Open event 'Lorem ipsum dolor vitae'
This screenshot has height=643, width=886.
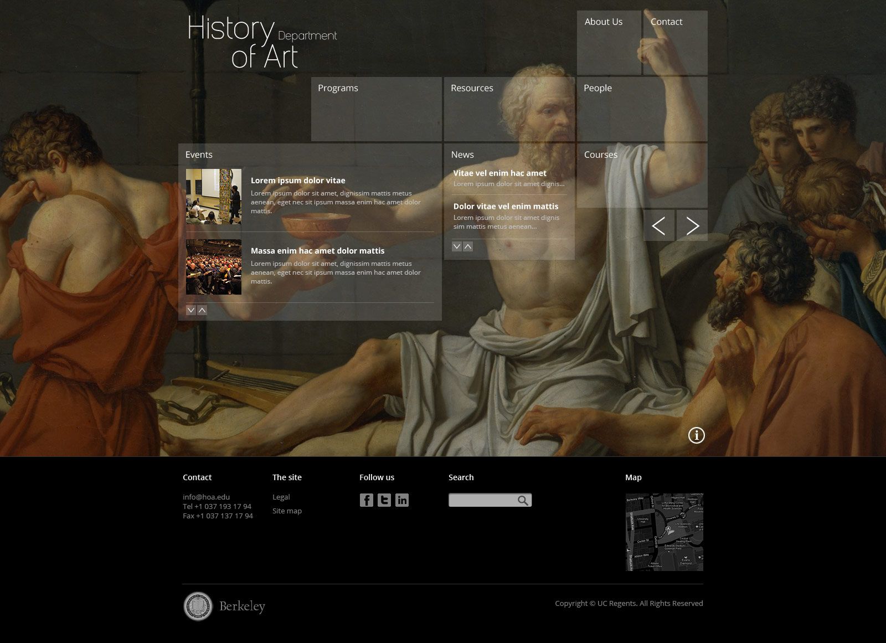(298, 181)
